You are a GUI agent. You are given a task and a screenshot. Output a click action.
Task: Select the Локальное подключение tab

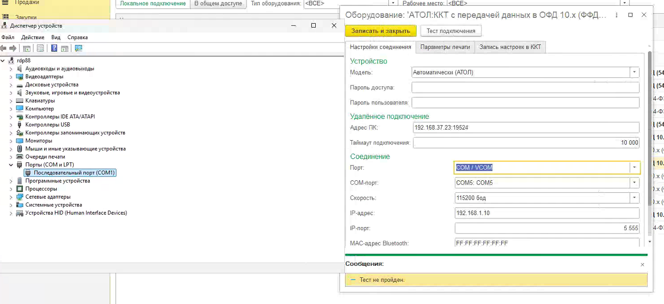[153, 3]
